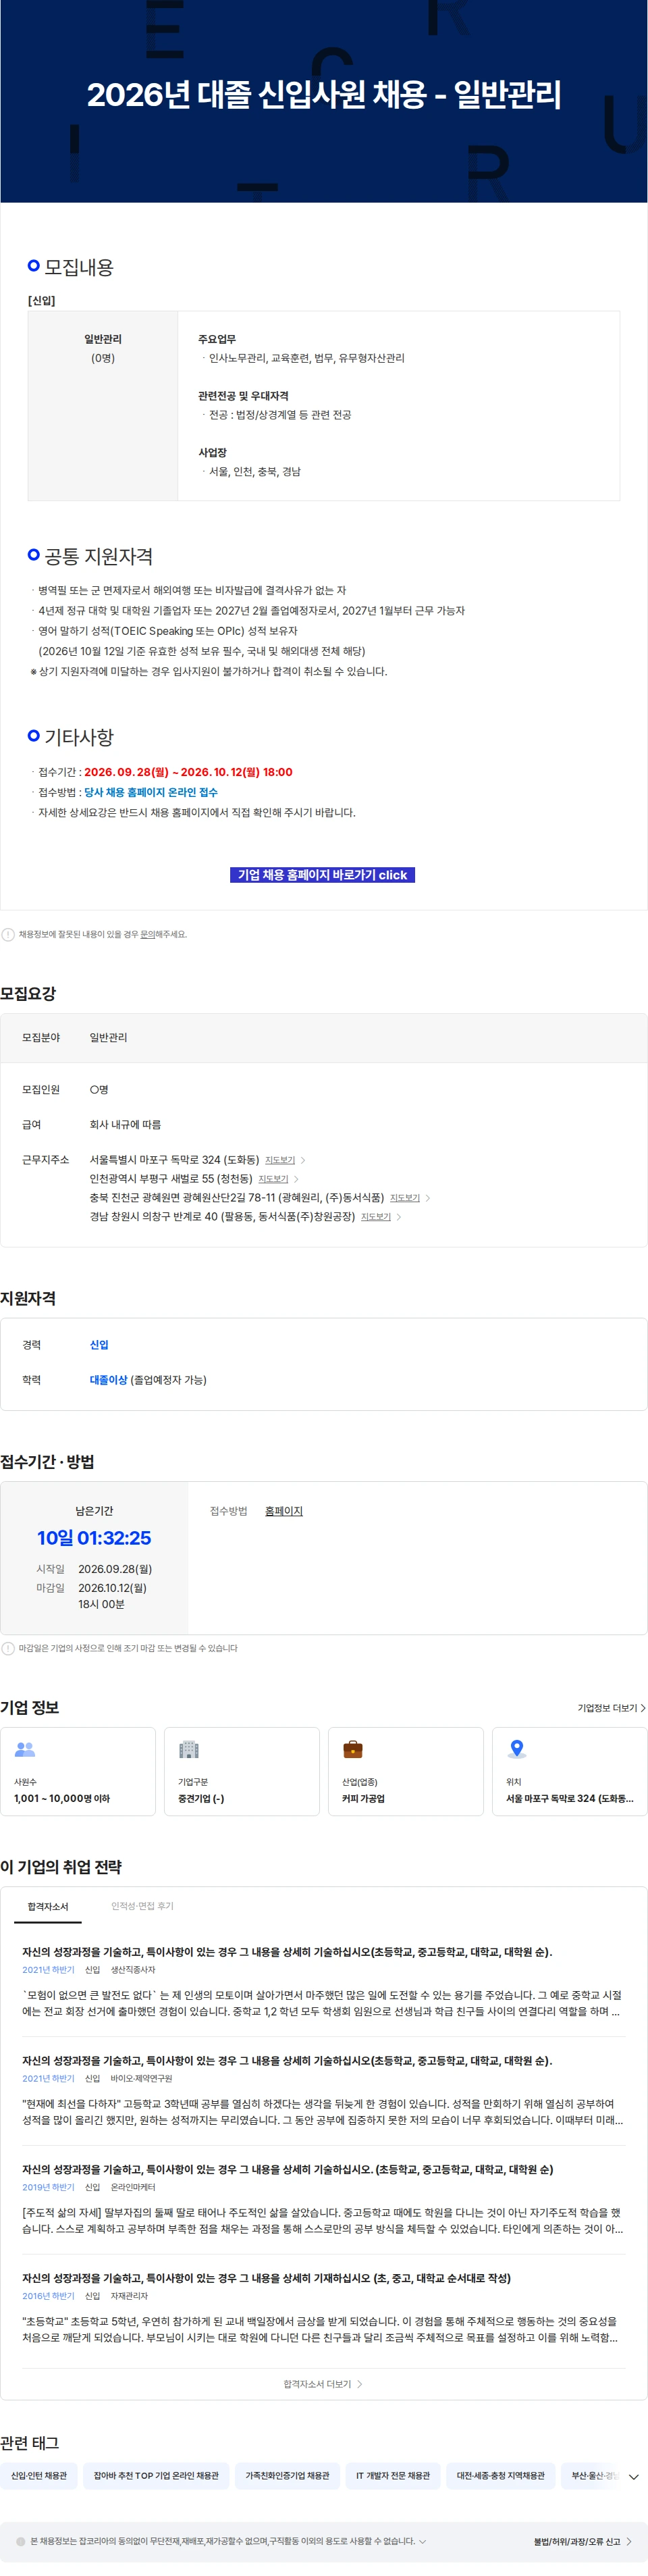Select the 가족친화인증기업 채용관 tag
648x2576 pixels.
[x=288, y=2476]
